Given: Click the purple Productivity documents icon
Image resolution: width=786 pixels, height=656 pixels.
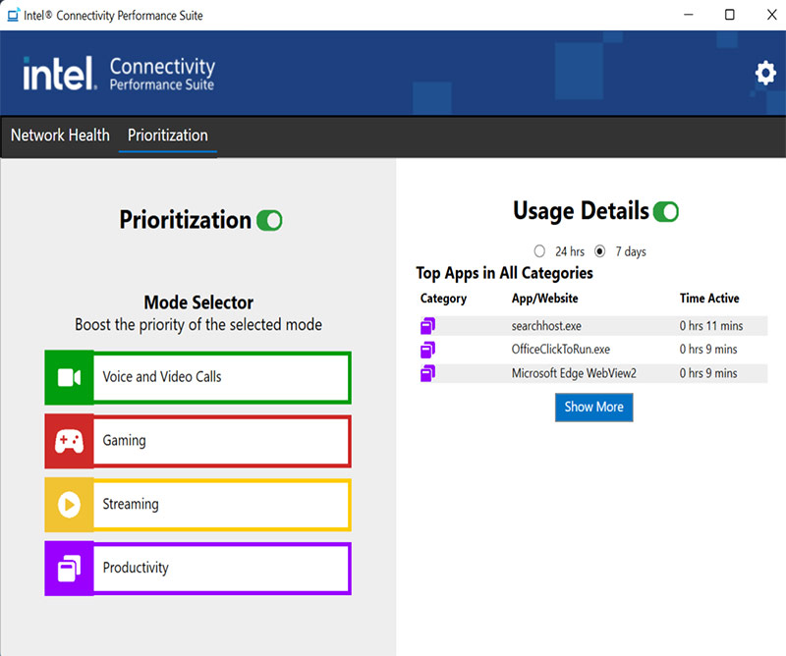Looking at the screenshot, I should (x=69, y=569).
